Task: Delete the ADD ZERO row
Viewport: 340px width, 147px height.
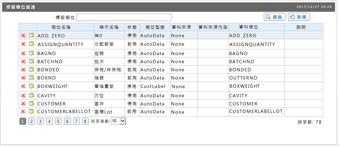Action: pos(23,36)
